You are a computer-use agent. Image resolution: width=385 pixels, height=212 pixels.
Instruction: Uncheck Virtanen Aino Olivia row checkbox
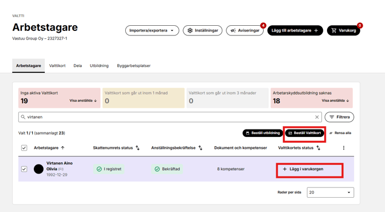(24, 169)
